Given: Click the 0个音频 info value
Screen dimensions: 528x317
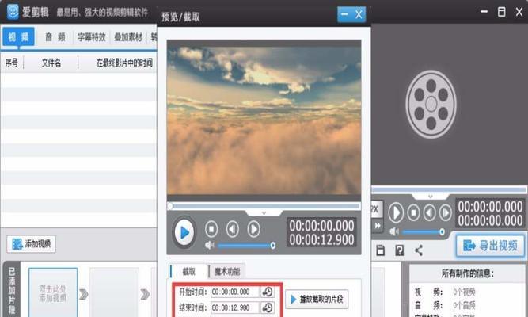Looking at the screenshot, I should 464,305.
